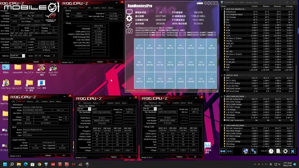Click the taskbar clock showing 2022/7/18
The image size is (299, 168).
tap(287, 164)
